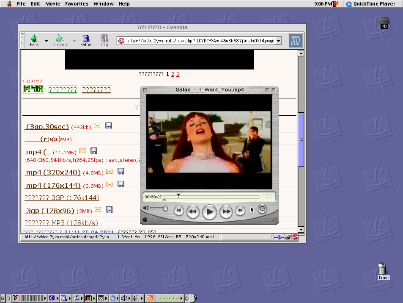The height and width of the screenshot is (303, 403).
Task: Click floppy save icon in 11.1MB mp4 row
Action: click(x=93, y=150)
